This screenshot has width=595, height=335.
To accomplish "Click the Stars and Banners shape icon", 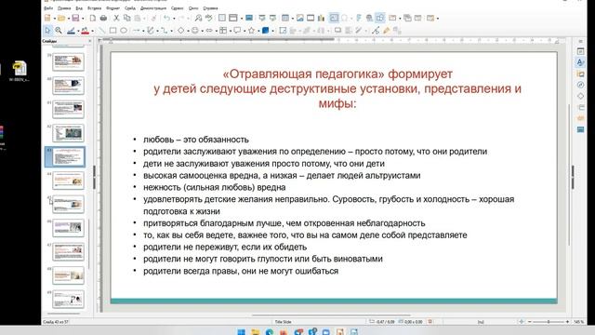I will tap(251, 31).
